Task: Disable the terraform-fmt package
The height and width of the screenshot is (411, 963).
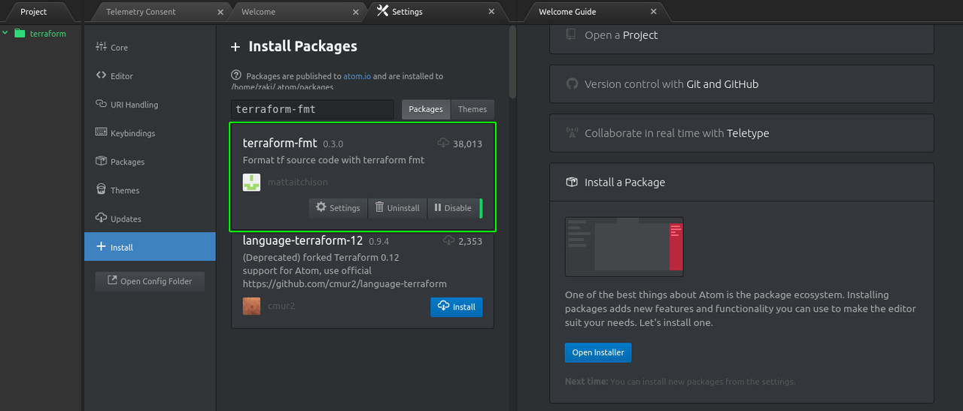Action: click(x=453, y=208)
